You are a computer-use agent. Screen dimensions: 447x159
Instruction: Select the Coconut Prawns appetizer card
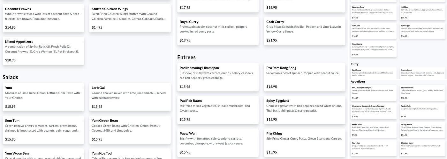(43, 18)
